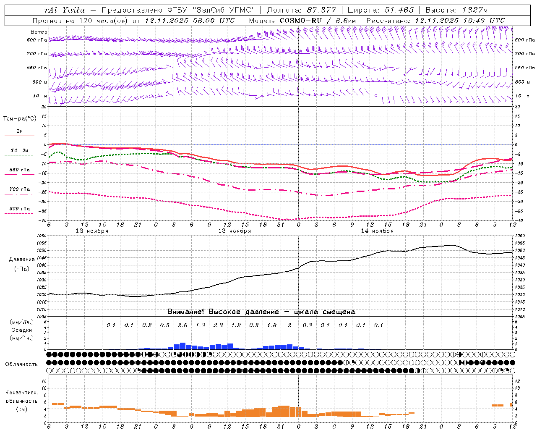Click the Конвективн. convective cloud label
The width and height of the screenshot is (537, 430).
pos(21,393)
